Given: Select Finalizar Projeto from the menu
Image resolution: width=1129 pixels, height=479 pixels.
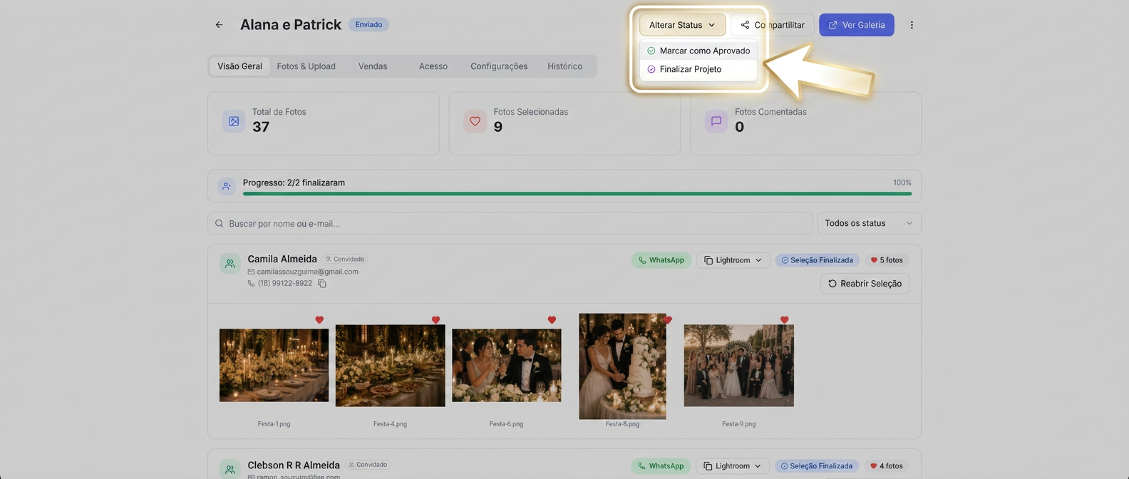Looking at the screenshot, I should point(698,69).
